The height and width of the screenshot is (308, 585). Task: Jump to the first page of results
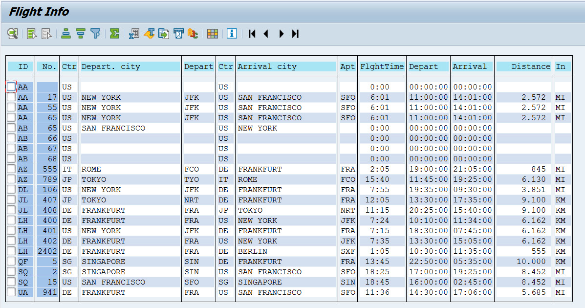[251, 34]
